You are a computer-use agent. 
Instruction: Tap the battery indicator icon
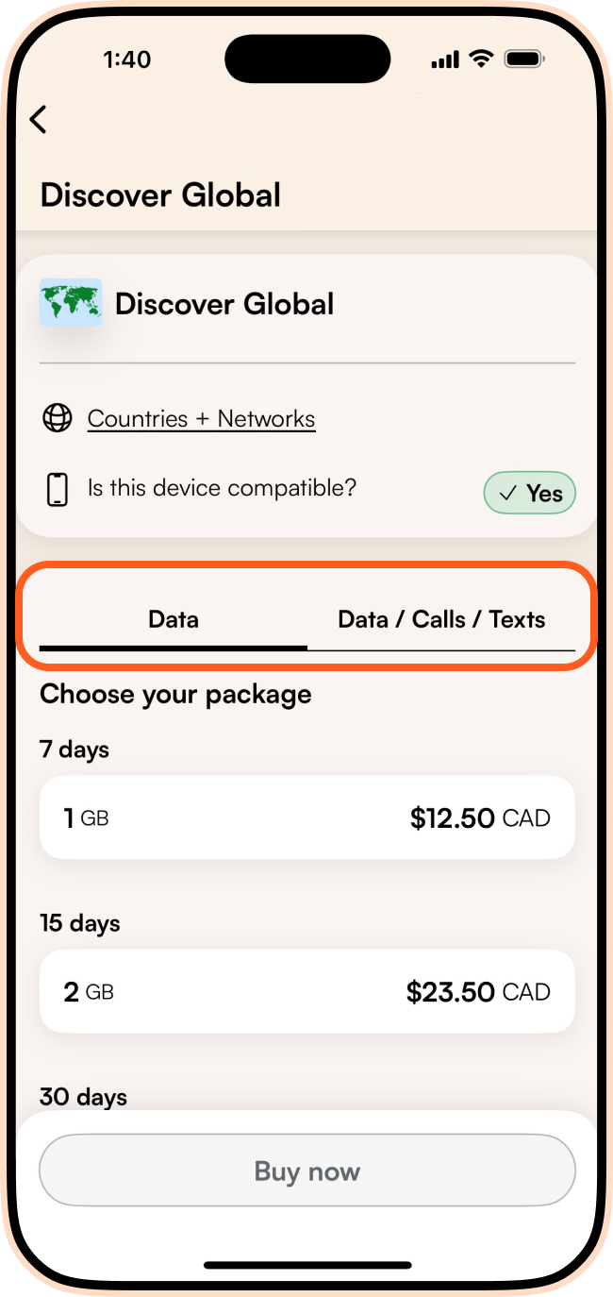pos(524,59)
